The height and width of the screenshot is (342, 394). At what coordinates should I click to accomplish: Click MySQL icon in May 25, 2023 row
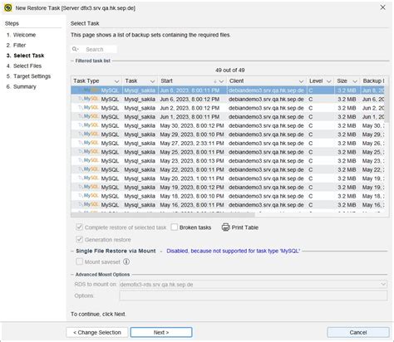click(89, 152)
